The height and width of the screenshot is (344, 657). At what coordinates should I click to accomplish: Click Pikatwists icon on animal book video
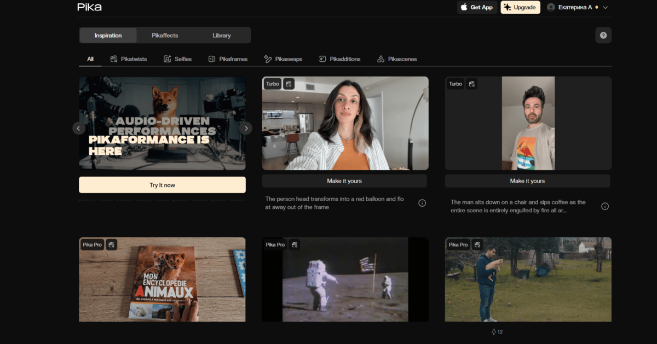[112, 244]
